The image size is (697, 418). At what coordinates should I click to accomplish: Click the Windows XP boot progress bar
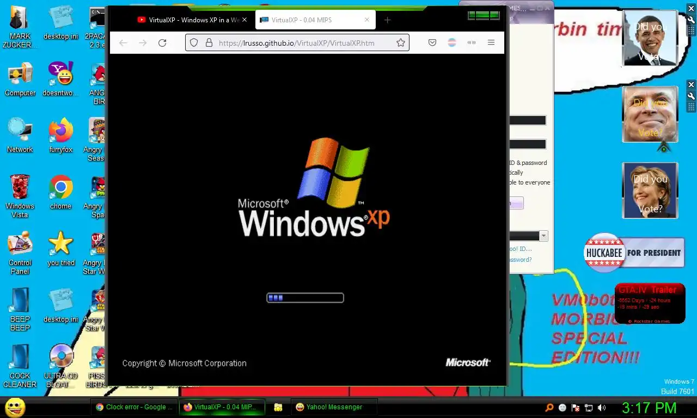[305, 298]
